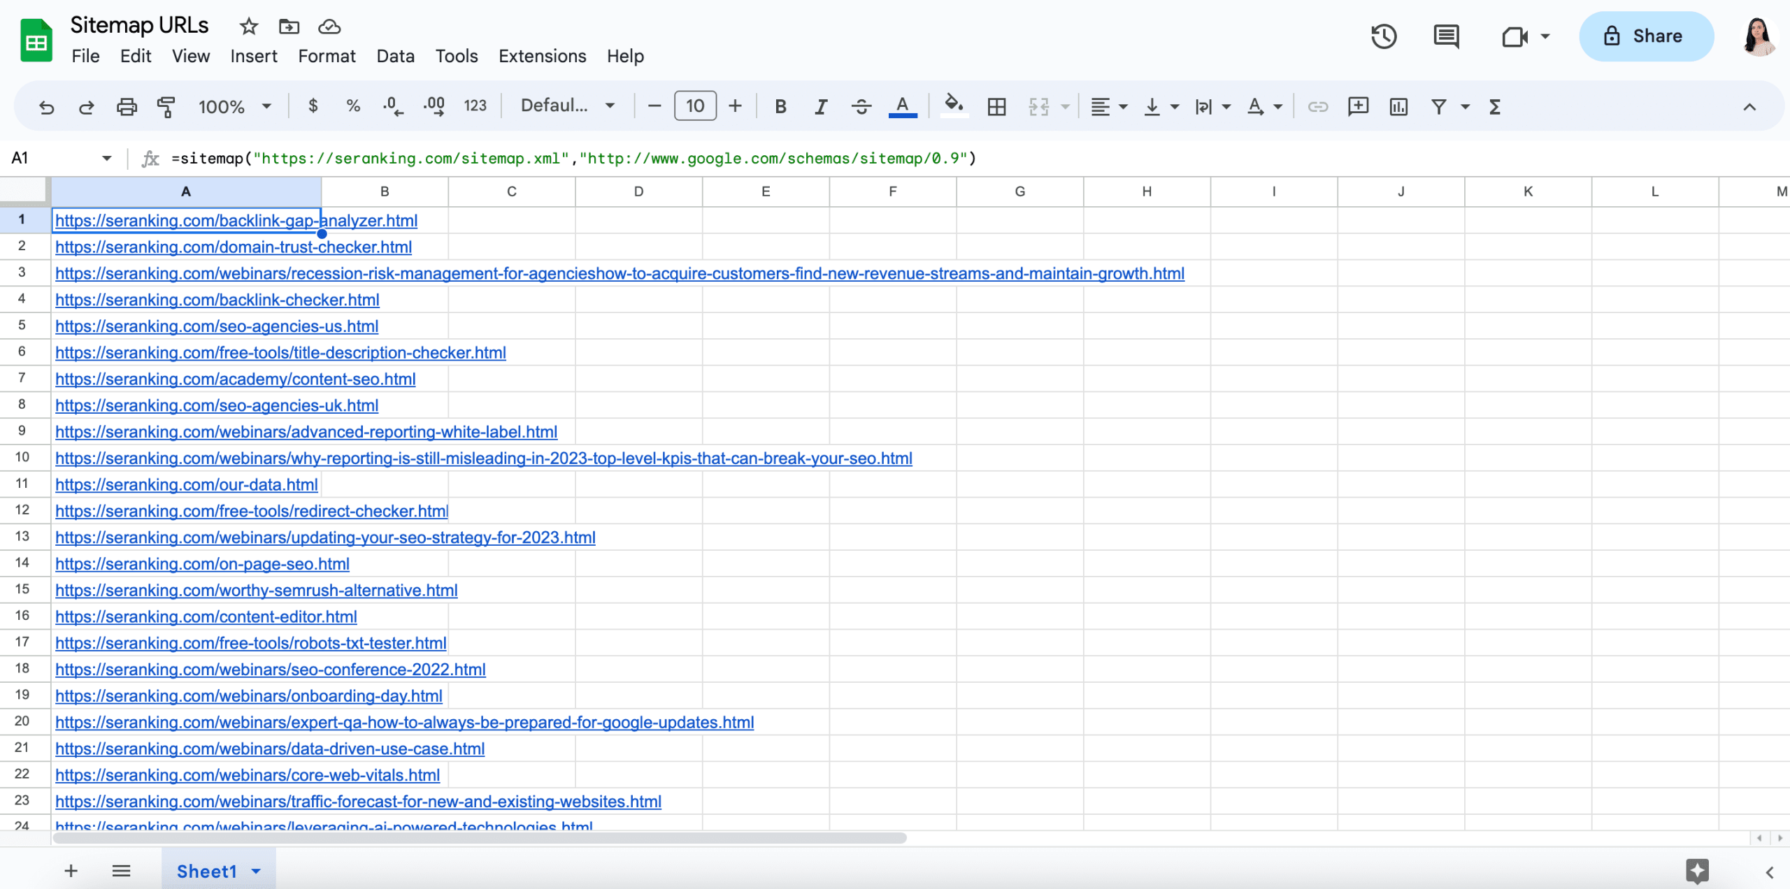Toggle bold formatting
This screenshot has height=889, width=1790.
point(780,107)
